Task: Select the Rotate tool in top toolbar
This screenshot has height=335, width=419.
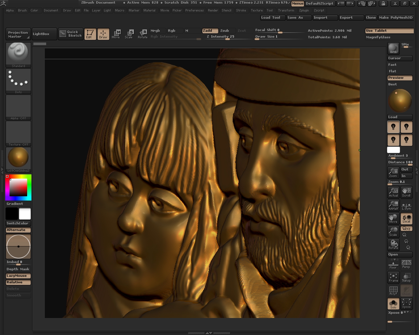Action: tap(142, 34)
